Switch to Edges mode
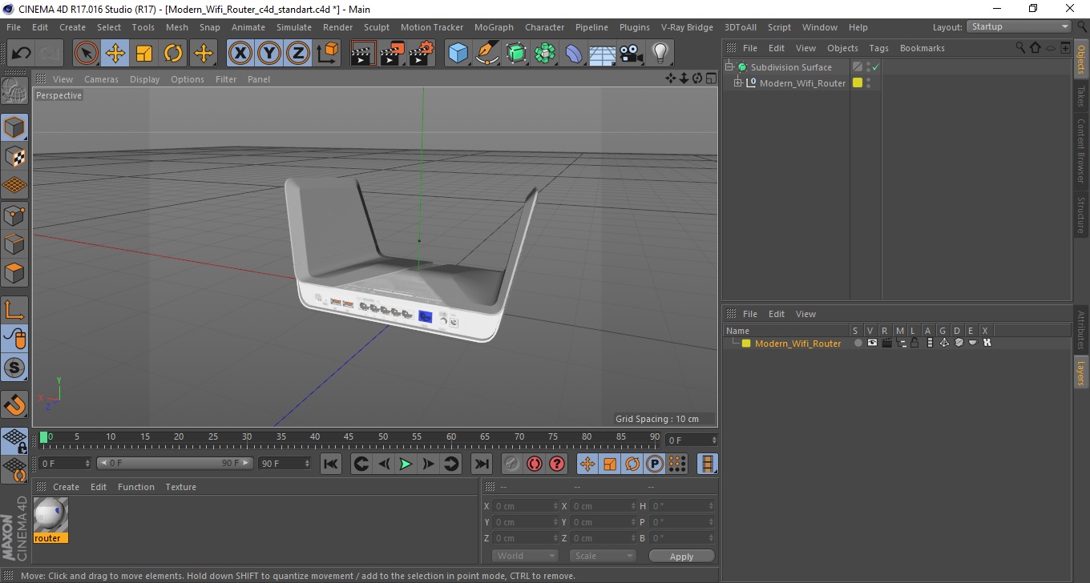Viewport: 1090px width, 583px height. coord(14,243)
